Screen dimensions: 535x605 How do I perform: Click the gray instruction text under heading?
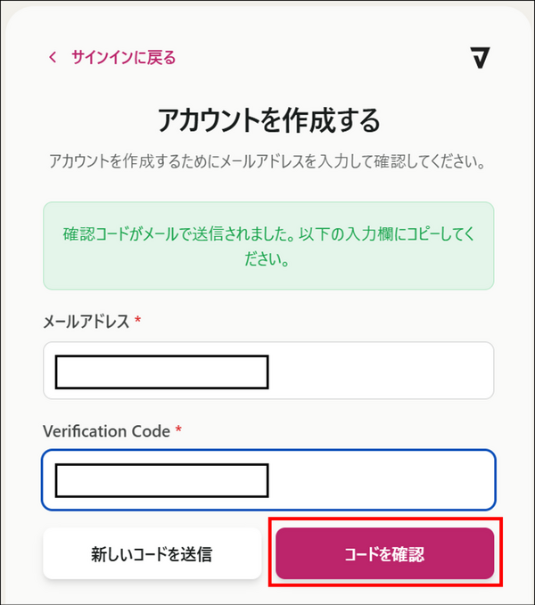coord(268,162)
